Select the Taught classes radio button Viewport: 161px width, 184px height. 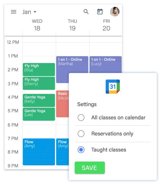(81, 150)
